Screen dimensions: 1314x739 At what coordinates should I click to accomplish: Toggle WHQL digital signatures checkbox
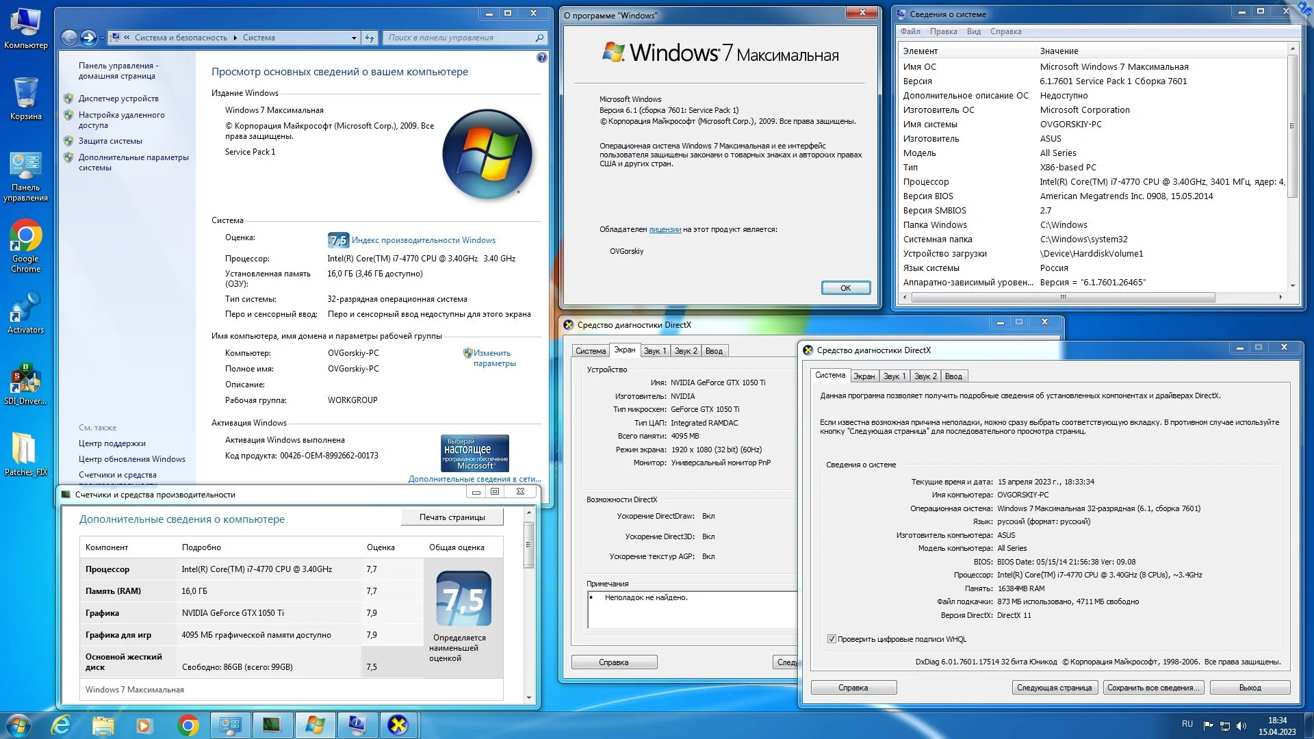pos(832,639)
